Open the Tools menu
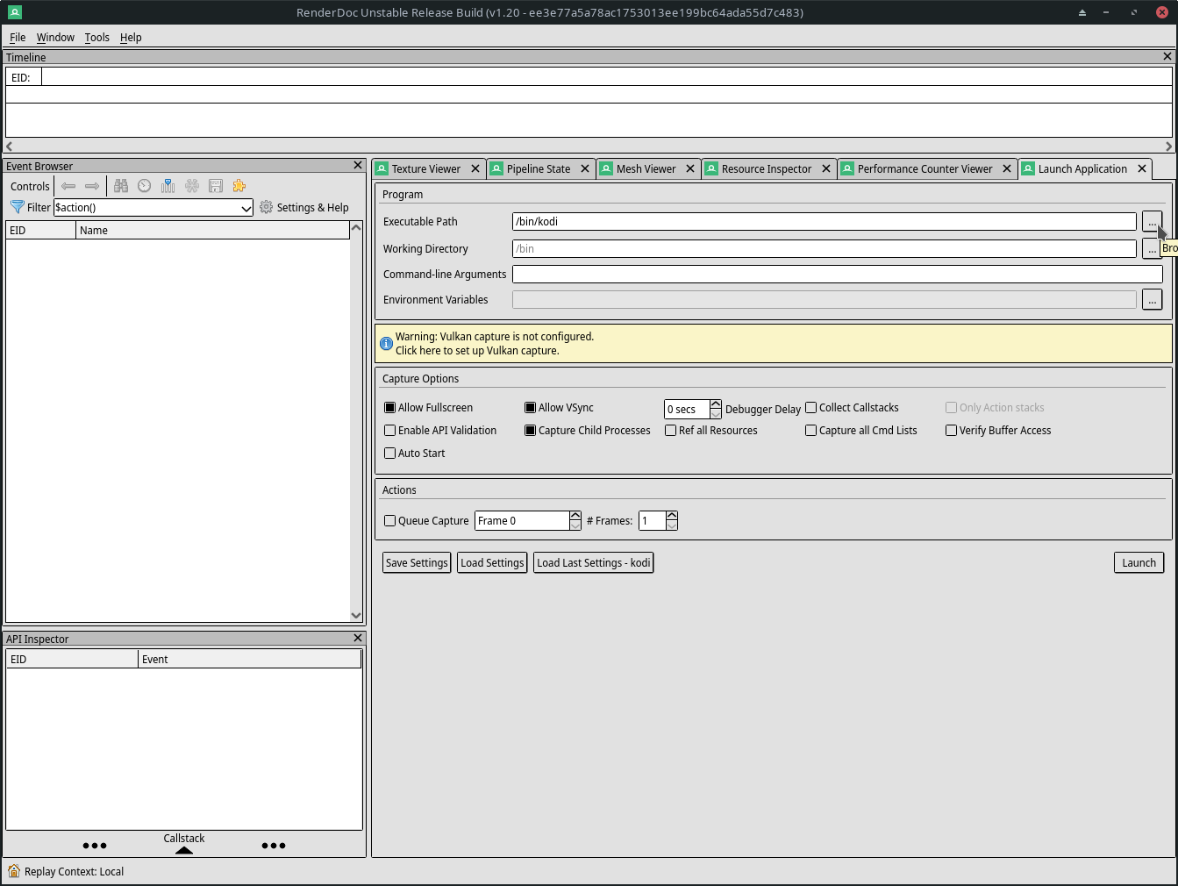The height and width of the screenshot is (886, 1178). coord(97,37)
